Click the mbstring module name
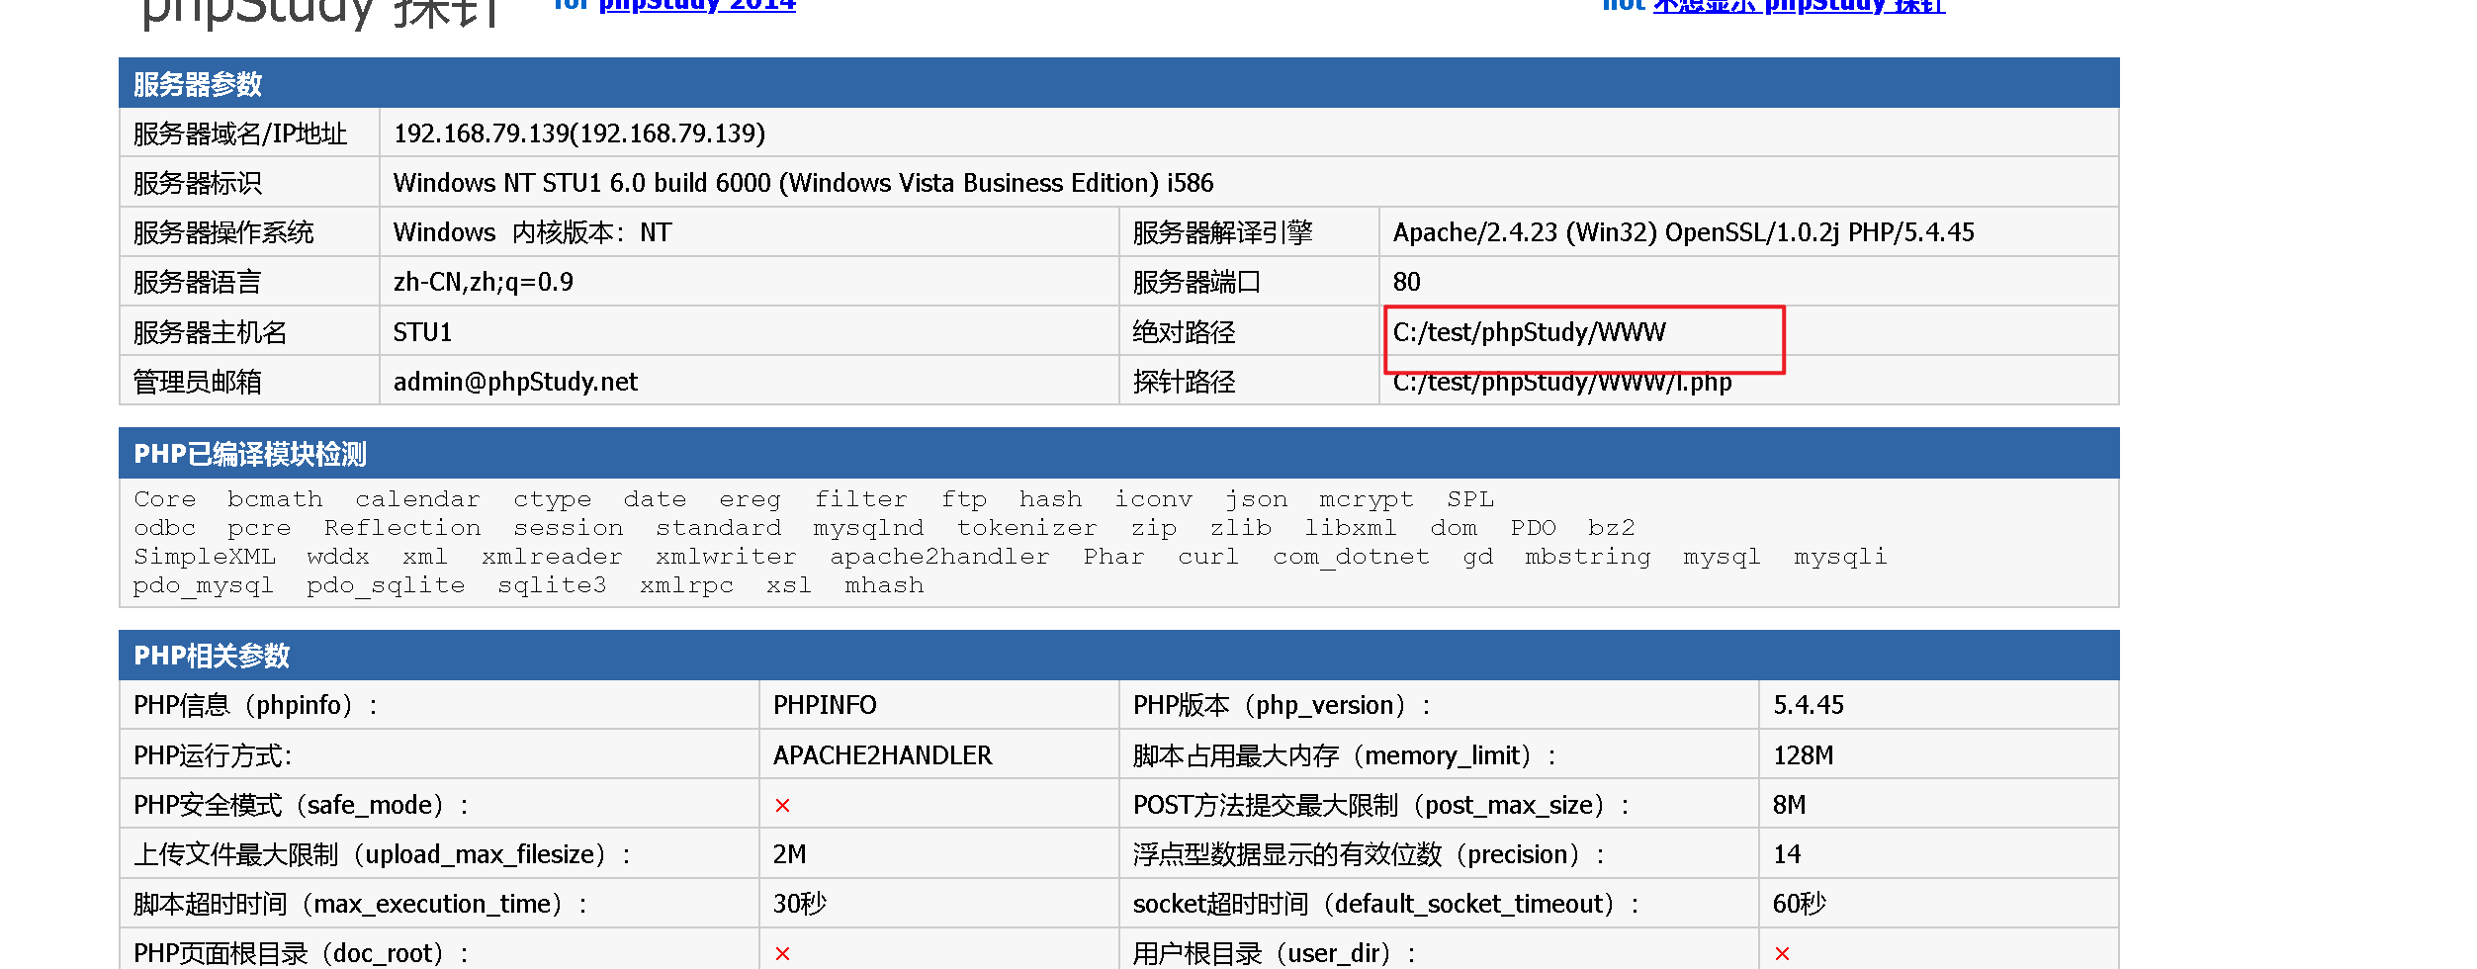 (1588, 558)
